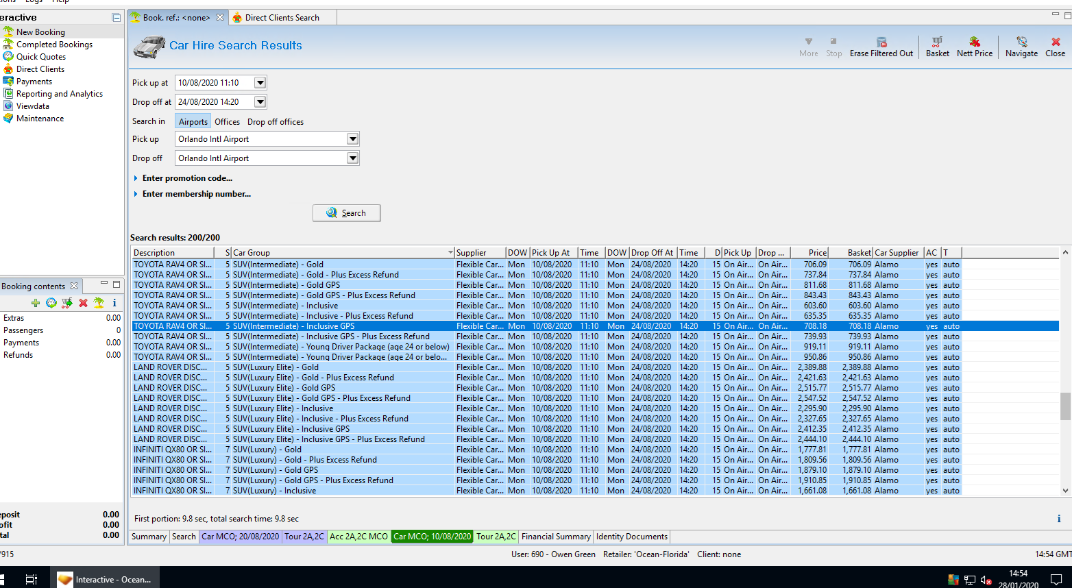
Task: Click the Interactive - Ocean taskbar button
Action: (x=104, y=579)
